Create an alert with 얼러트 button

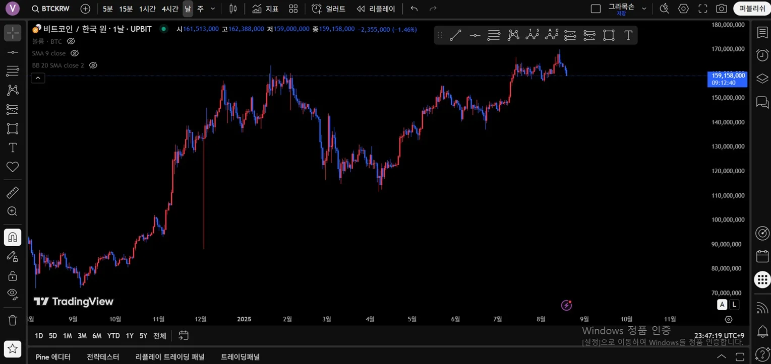329,9
